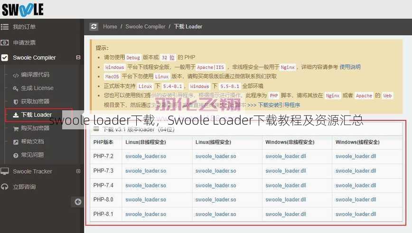Download PHP-8.1 Linux non-thread-safe swoole_loader.so
The height and width of the screenshot is (233, 412).
146,214
